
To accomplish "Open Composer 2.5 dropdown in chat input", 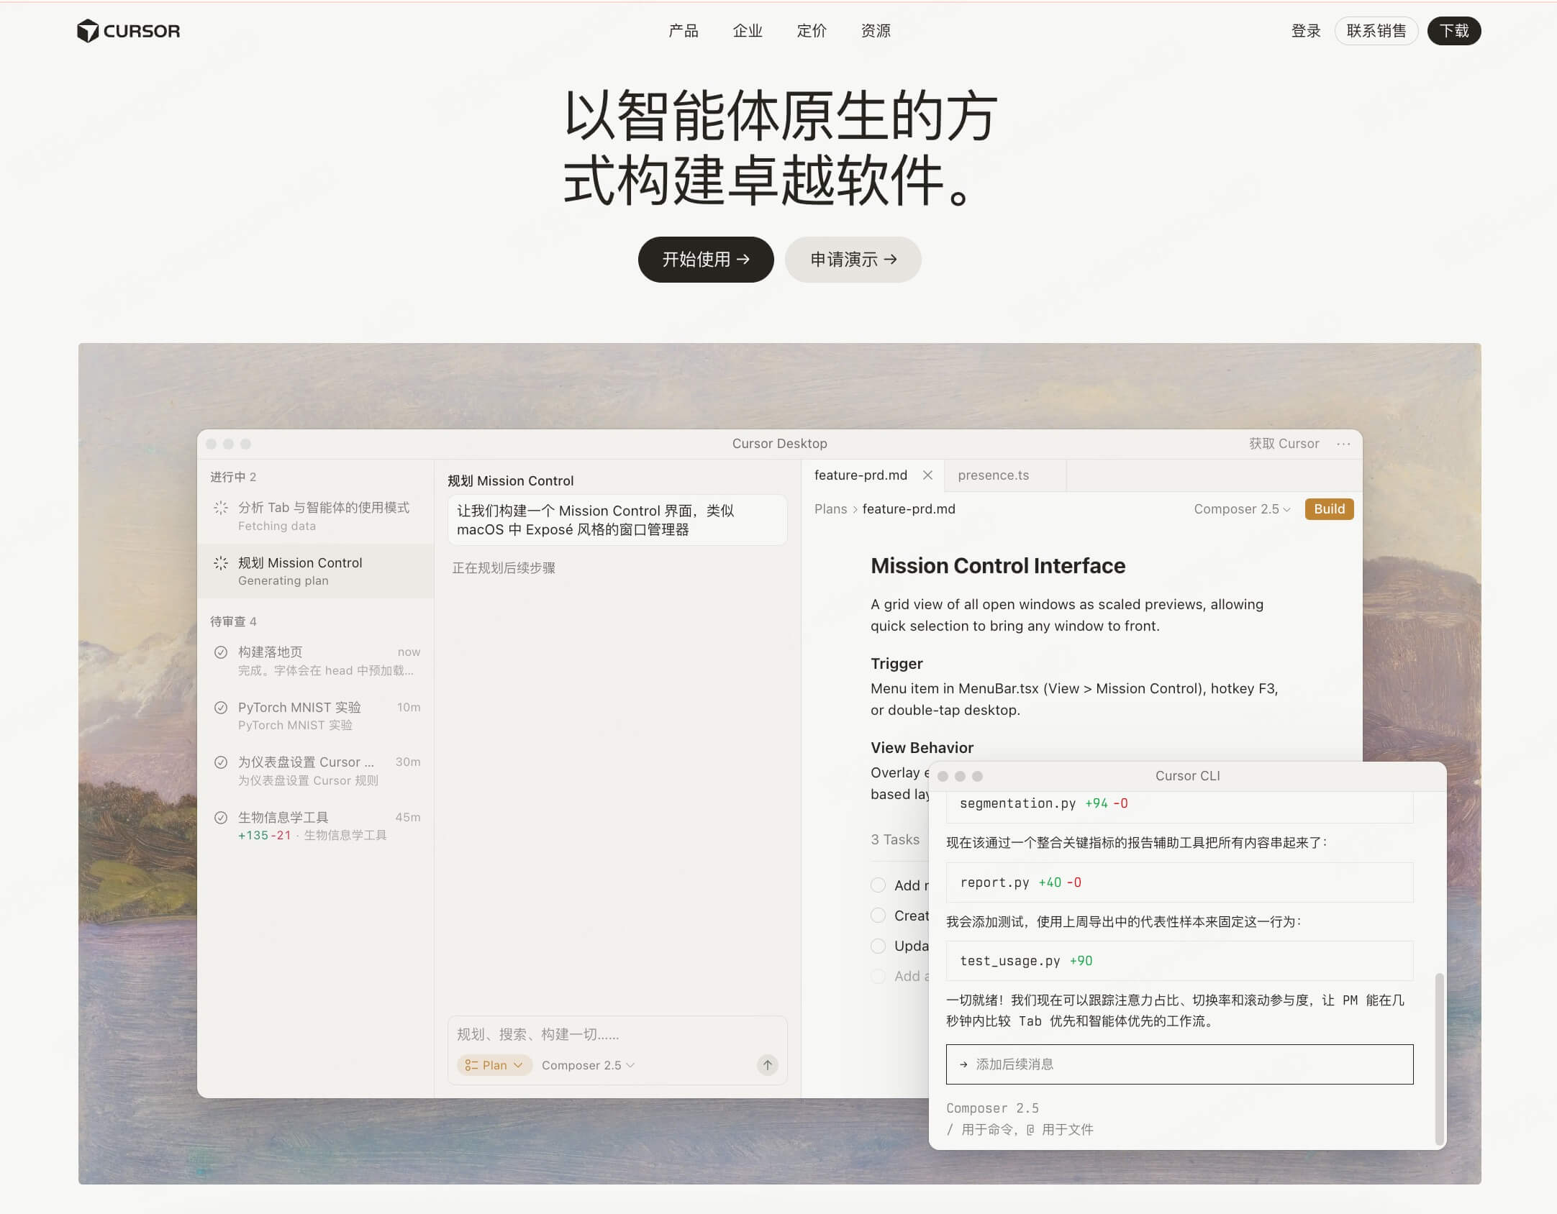I will tap(588, 1065).
